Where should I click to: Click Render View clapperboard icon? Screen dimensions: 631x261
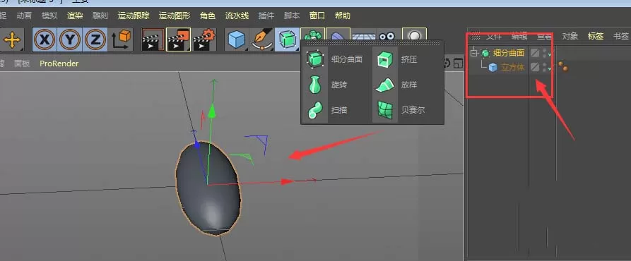tap(153, 40)
